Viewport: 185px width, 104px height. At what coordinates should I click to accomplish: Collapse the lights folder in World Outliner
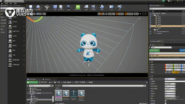click(x=153, y=15)
